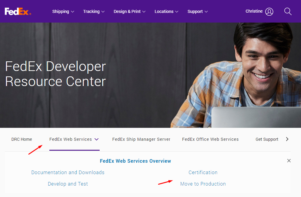The image size is (301, 197).
Task: Open FedEx Web Services Overview link
Action: (x=135, y=161)
